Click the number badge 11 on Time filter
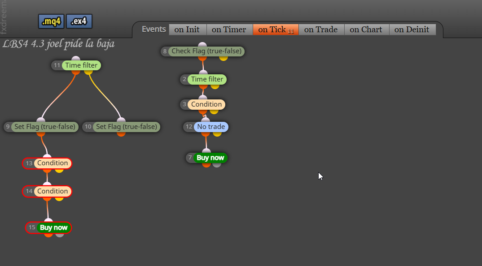 57,65
